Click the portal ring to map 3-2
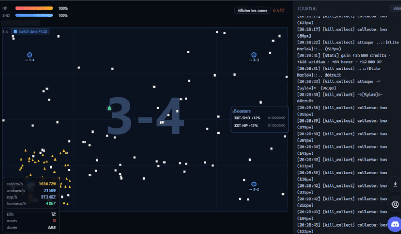 click(x=254, y=184)
